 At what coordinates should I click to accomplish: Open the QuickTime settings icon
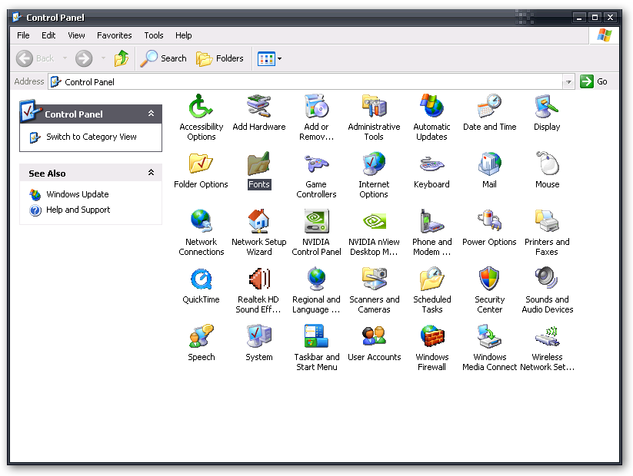pyautogui.click(x=201, y=279)
